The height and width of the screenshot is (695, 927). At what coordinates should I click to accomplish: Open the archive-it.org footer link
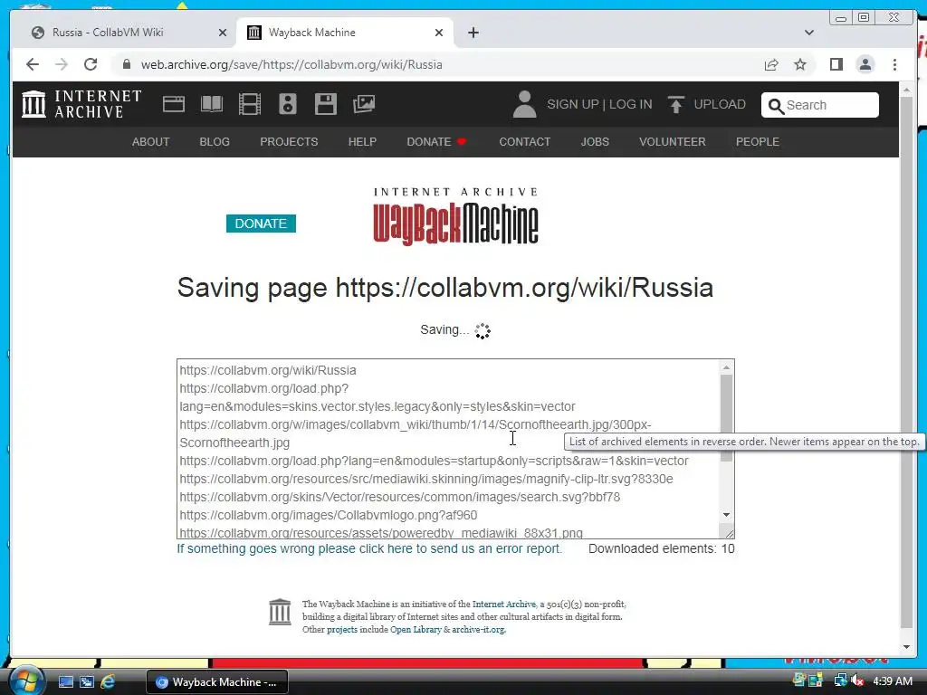(x=478, y=630)
